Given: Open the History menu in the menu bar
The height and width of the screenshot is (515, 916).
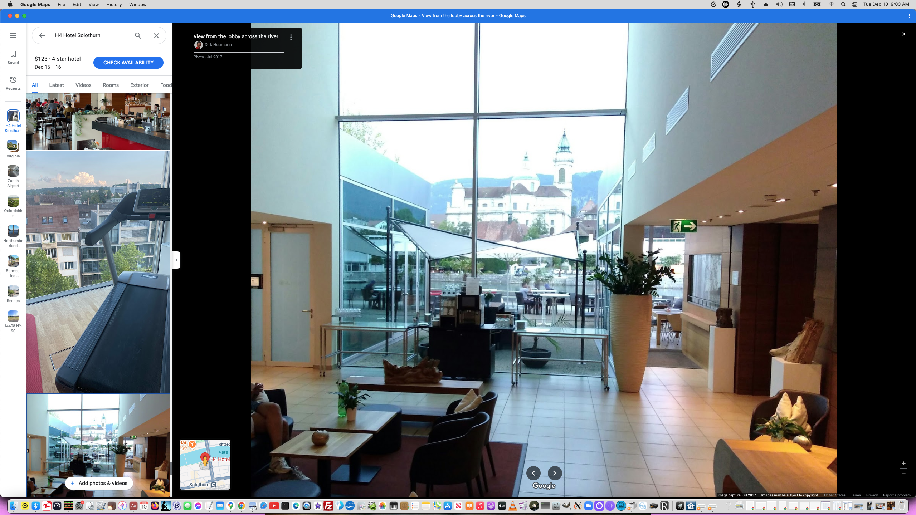Looking at the screenshot, I should [113, 4].
